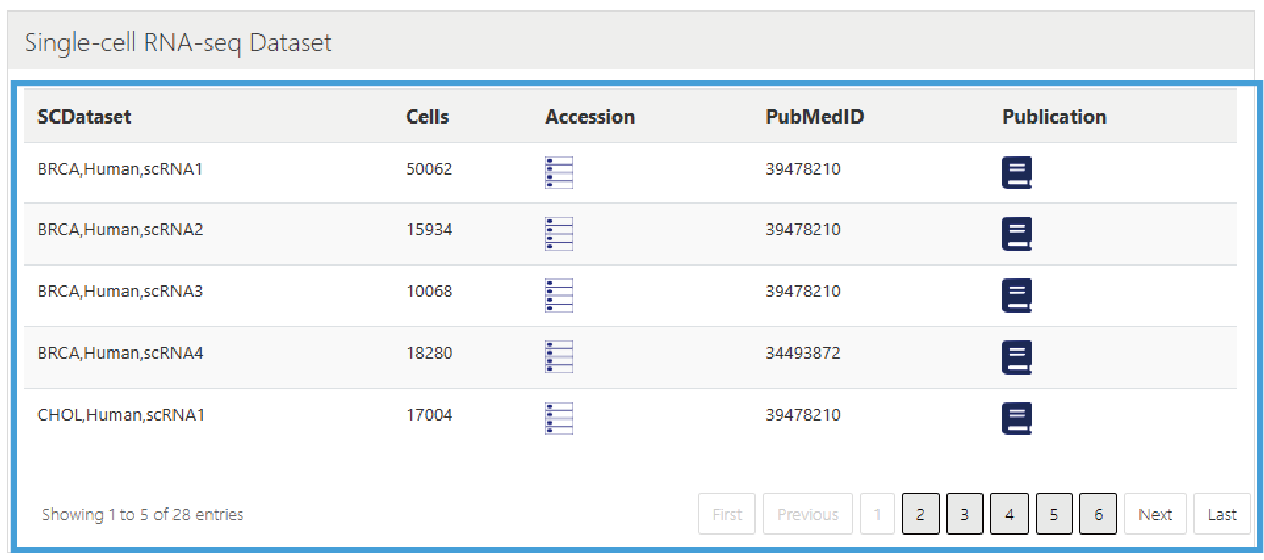Jump to page 4 in pagination
Screen dimensions: 1264x560
click(1009, 514)
